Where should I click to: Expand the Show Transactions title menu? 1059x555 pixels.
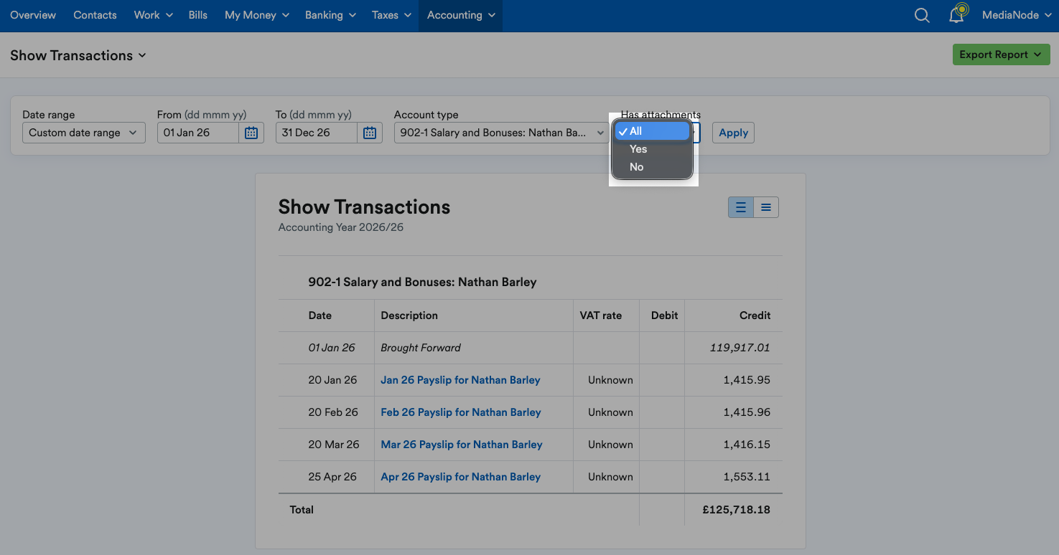pos(78,55)
